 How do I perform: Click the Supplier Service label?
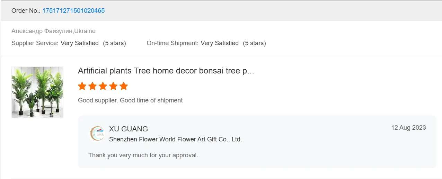click(x=35, y=43)
